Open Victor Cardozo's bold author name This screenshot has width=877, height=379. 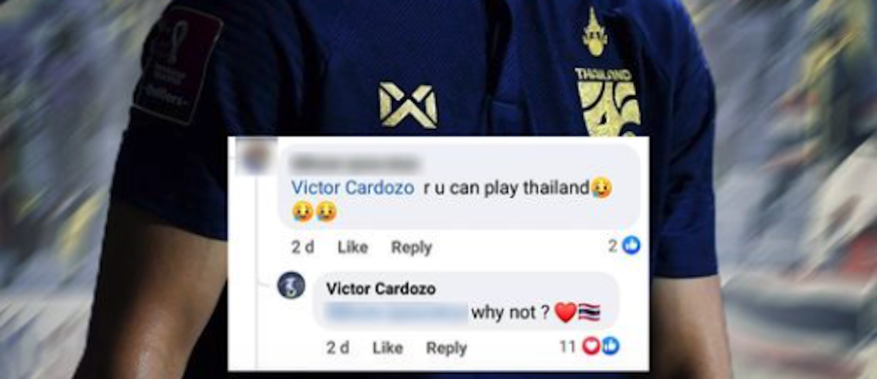[x=380, y=289]
